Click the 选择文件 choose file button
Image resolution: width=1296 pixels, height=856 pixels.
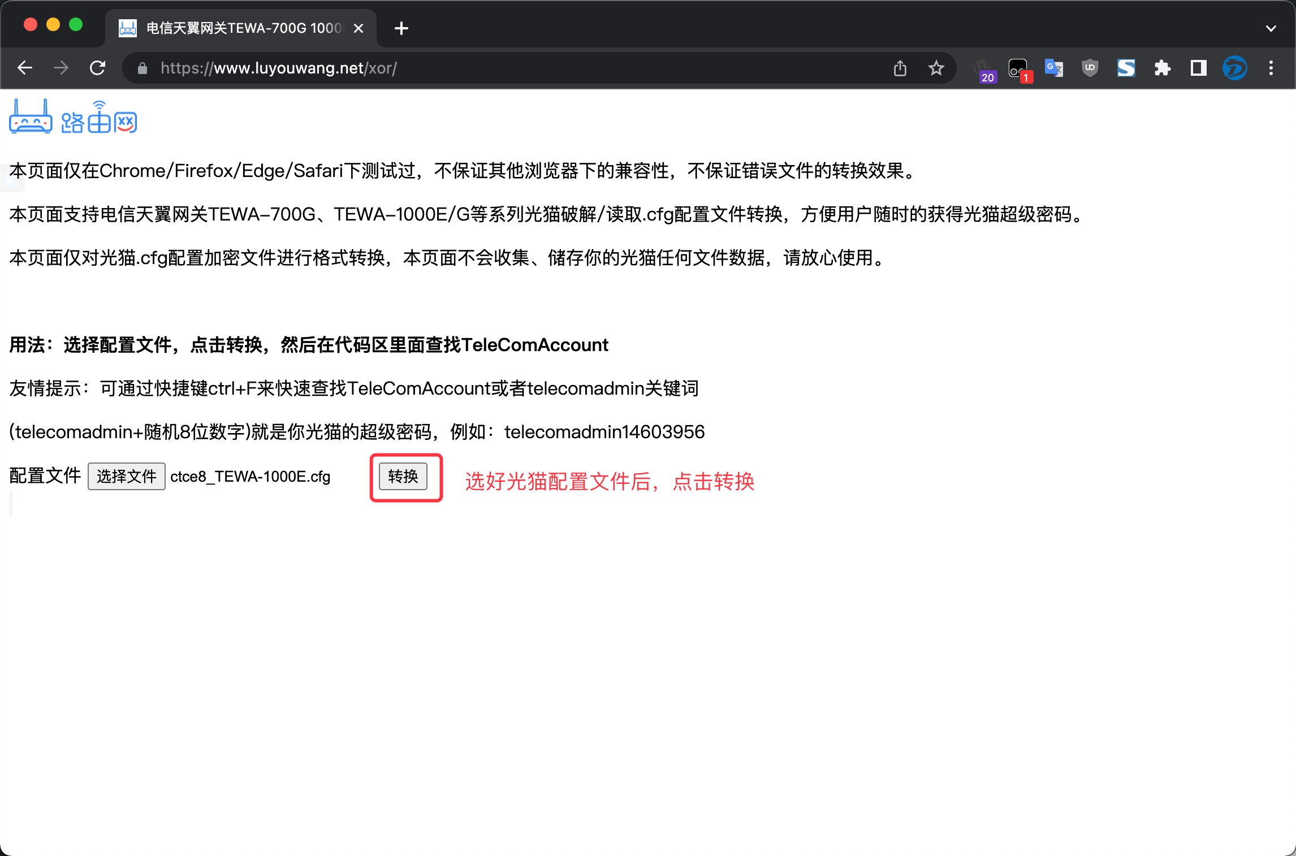(126, 477)
